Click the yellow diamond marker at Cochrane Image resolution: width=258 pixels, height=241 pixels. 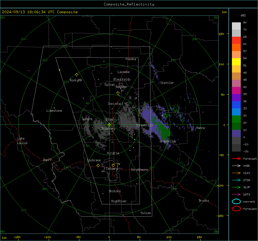(98, 165)
